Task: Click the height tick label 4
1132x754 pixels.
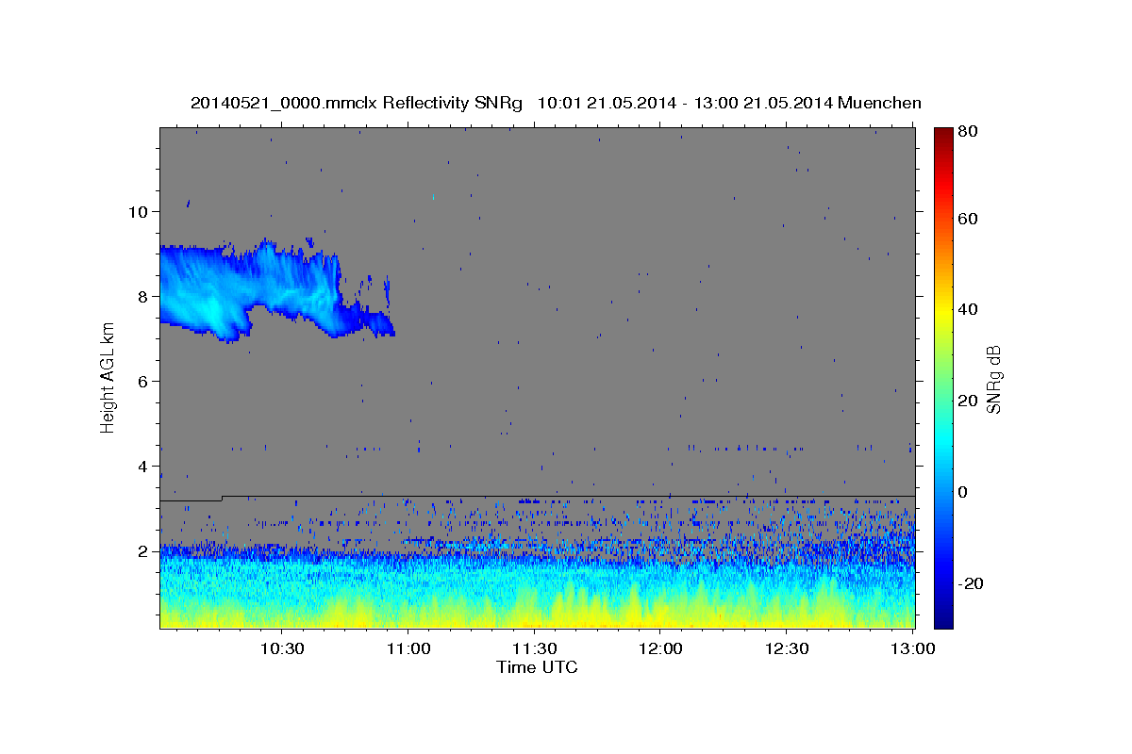Action: pyautogui.click(x=143, y=467)
